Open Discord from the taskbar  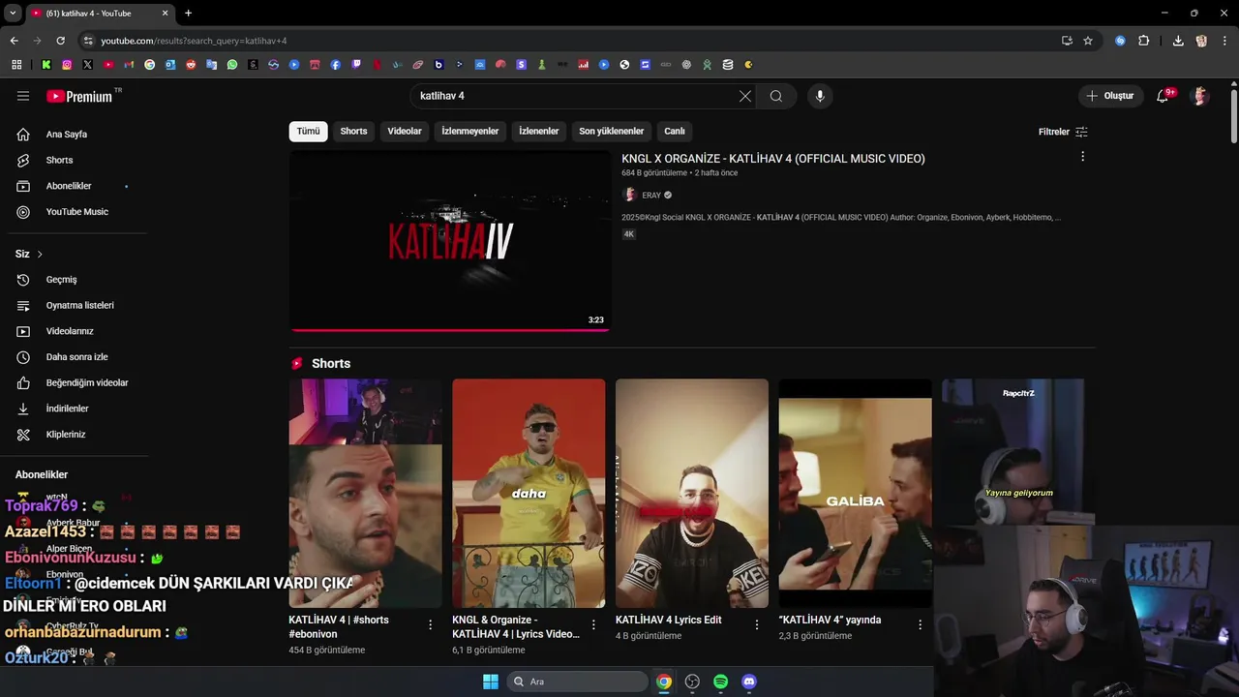(749, 682)
